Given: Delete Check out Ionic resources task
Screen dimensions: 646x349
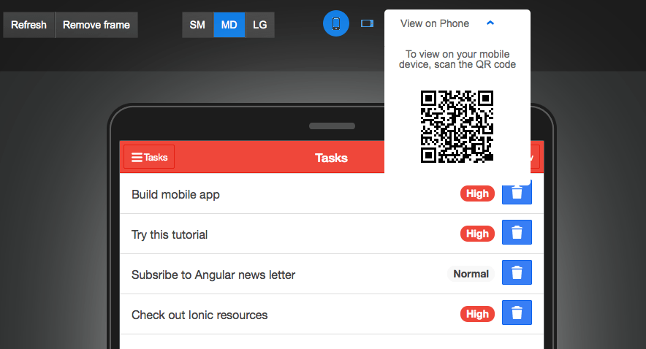Looking at the screenshot, I should point(517,312).
